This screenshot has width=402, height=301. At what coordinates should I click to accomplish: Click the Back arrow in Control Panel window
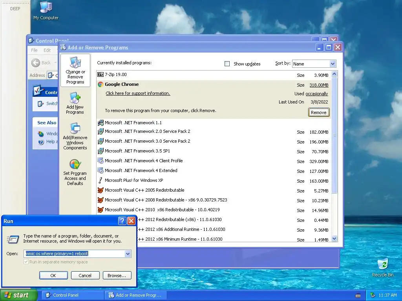point(36,63)
